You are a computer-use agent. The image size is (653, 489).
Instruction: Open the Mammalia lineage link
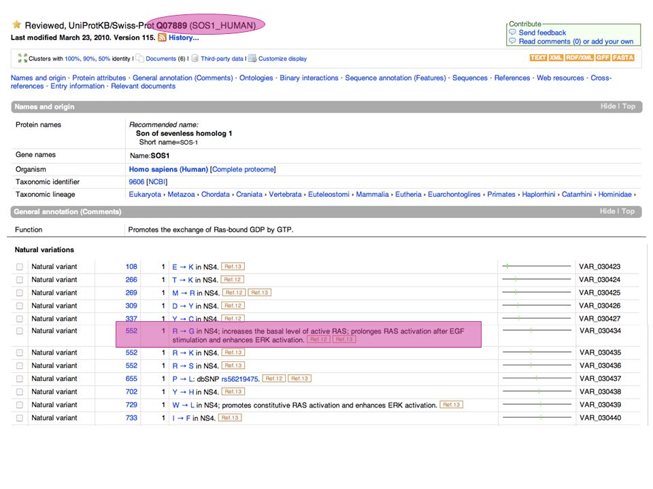coord(372,194)
